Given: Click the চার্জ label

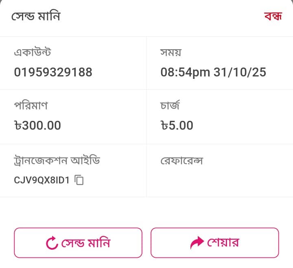Looking at the screenshot, I should point(171,106).
